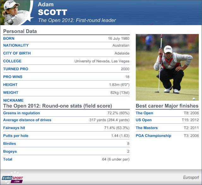Click the 'HEIGHT' label

coord(10,85)
